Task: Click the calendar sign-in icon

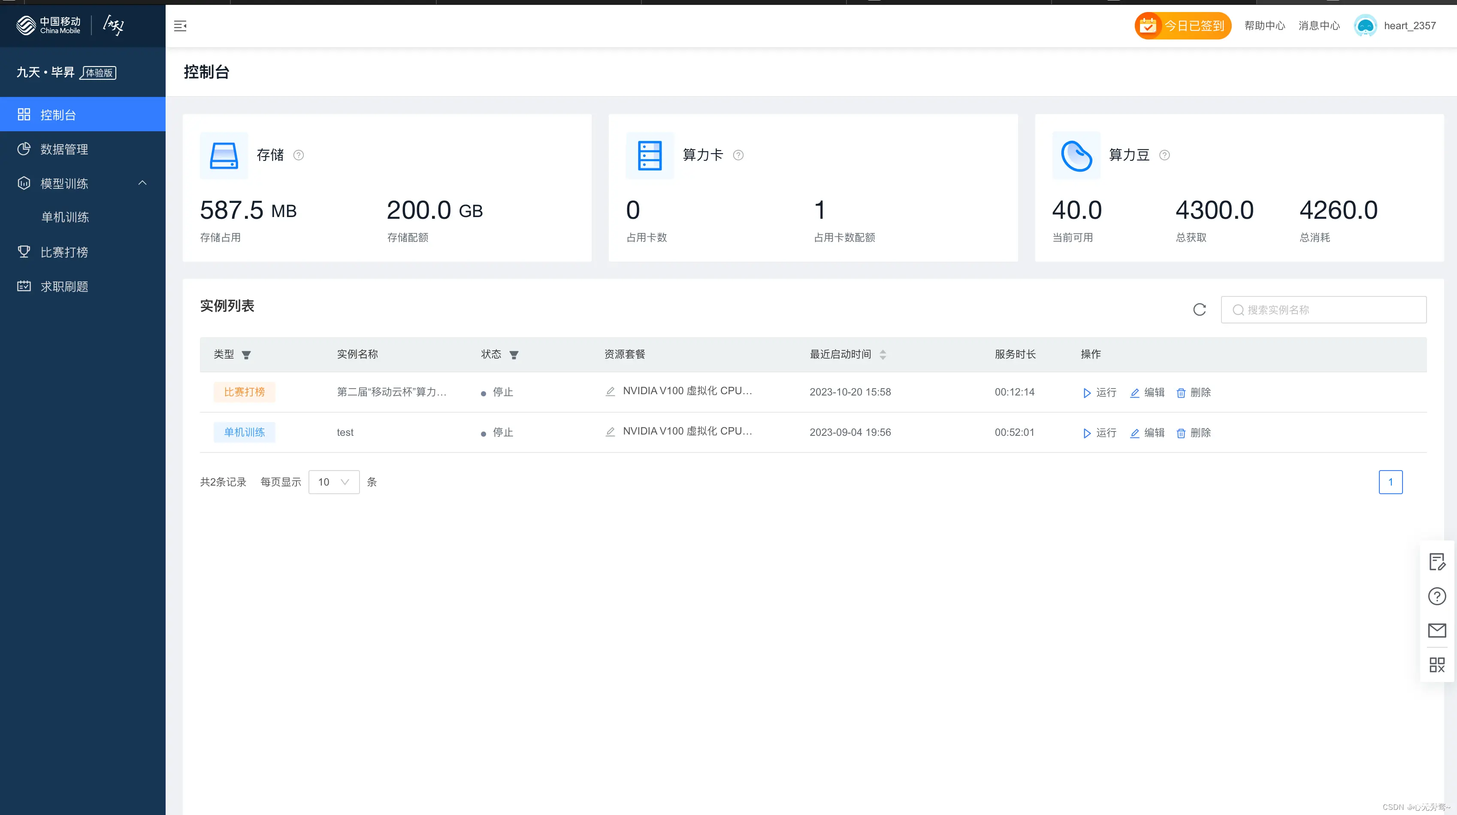Action: (x=1148, y=25)
